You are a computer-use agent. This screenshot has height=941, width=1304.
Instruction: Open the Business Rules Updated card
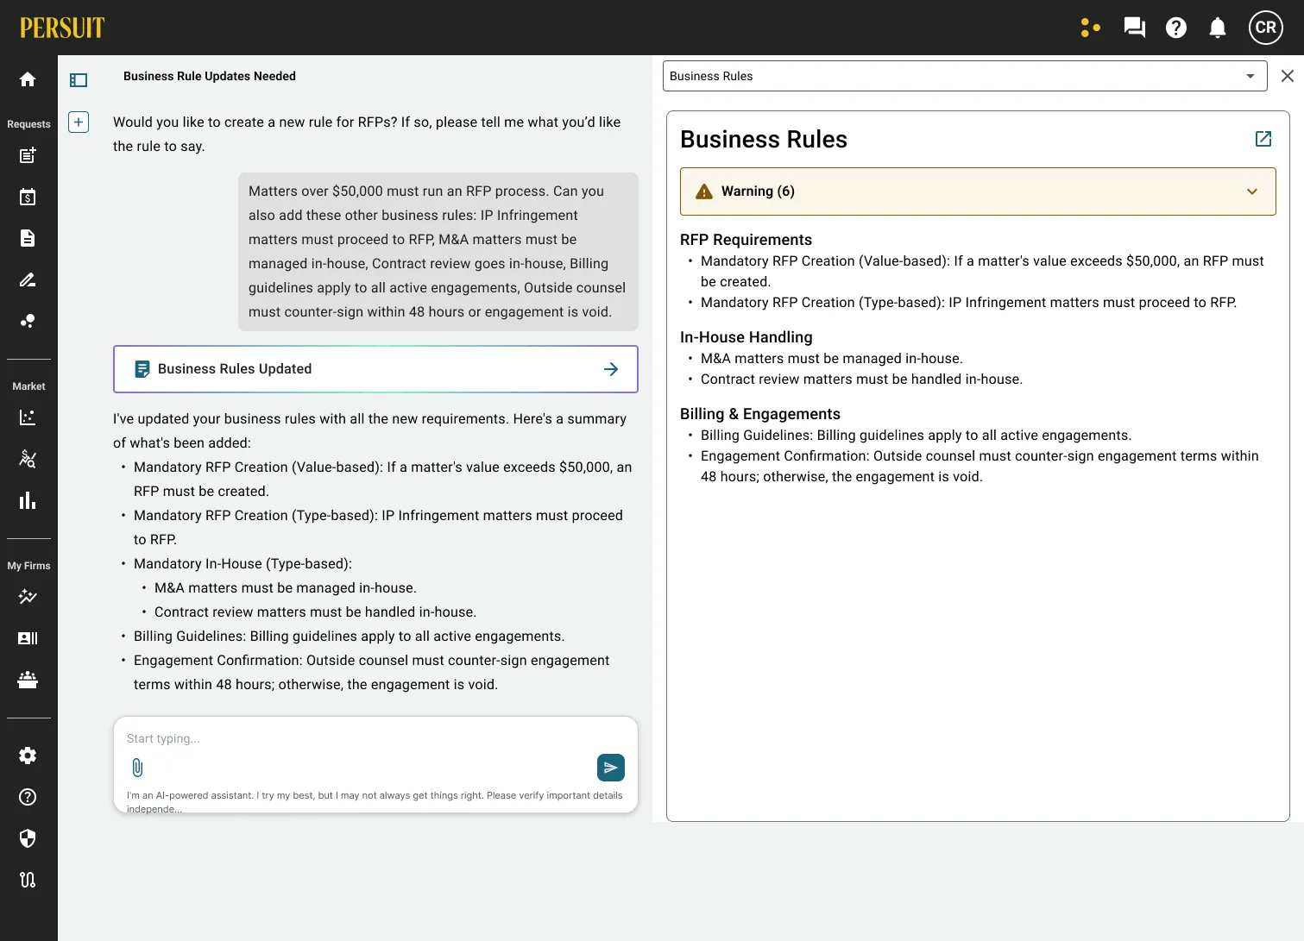(375, 369)
